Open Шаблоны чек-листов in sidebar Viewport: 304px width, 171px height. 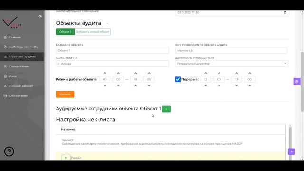coord(24,47)
